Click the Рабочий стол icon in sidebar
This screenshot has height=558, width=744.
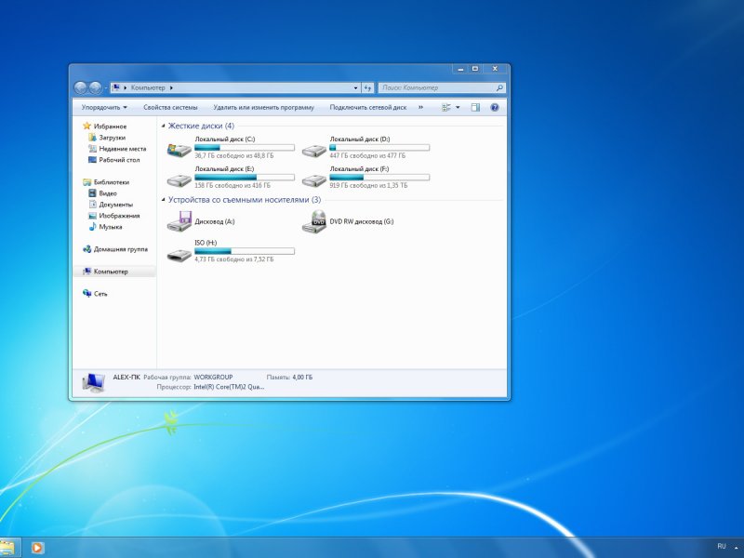coord(92,160)
